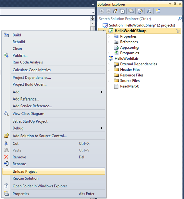The image size is (184, 199).
Task: Toggle the Solution Explorer auto-hide pin
Action: point(175,4)
